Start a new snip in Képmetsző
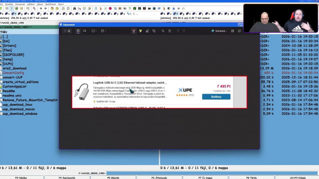The width and height of the screenshot is (319, 179). 67,31
